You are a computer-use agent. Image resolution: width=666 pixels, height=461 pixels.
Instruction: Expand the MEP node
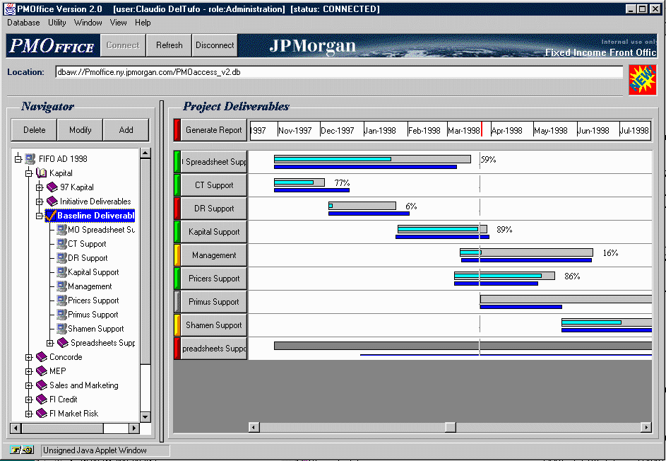28,371
